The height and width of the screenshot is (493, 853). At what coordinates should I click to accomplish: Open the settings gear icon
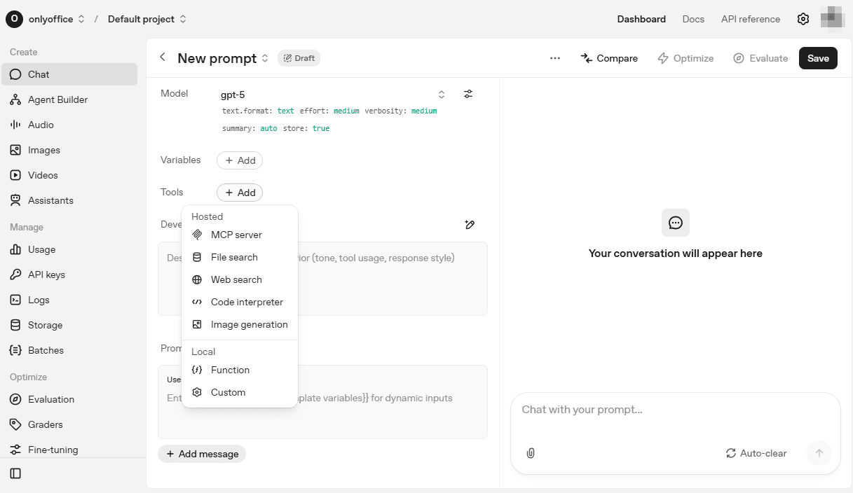(803, 19)
